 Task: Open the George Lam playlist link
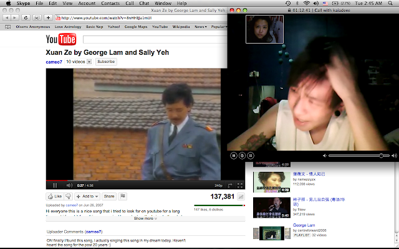(304, 225)
